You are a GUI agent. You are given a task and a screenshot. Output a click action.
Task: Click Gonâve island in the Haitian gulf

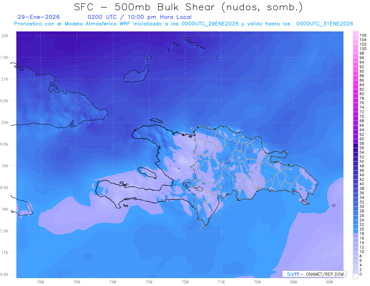[147, 173]
